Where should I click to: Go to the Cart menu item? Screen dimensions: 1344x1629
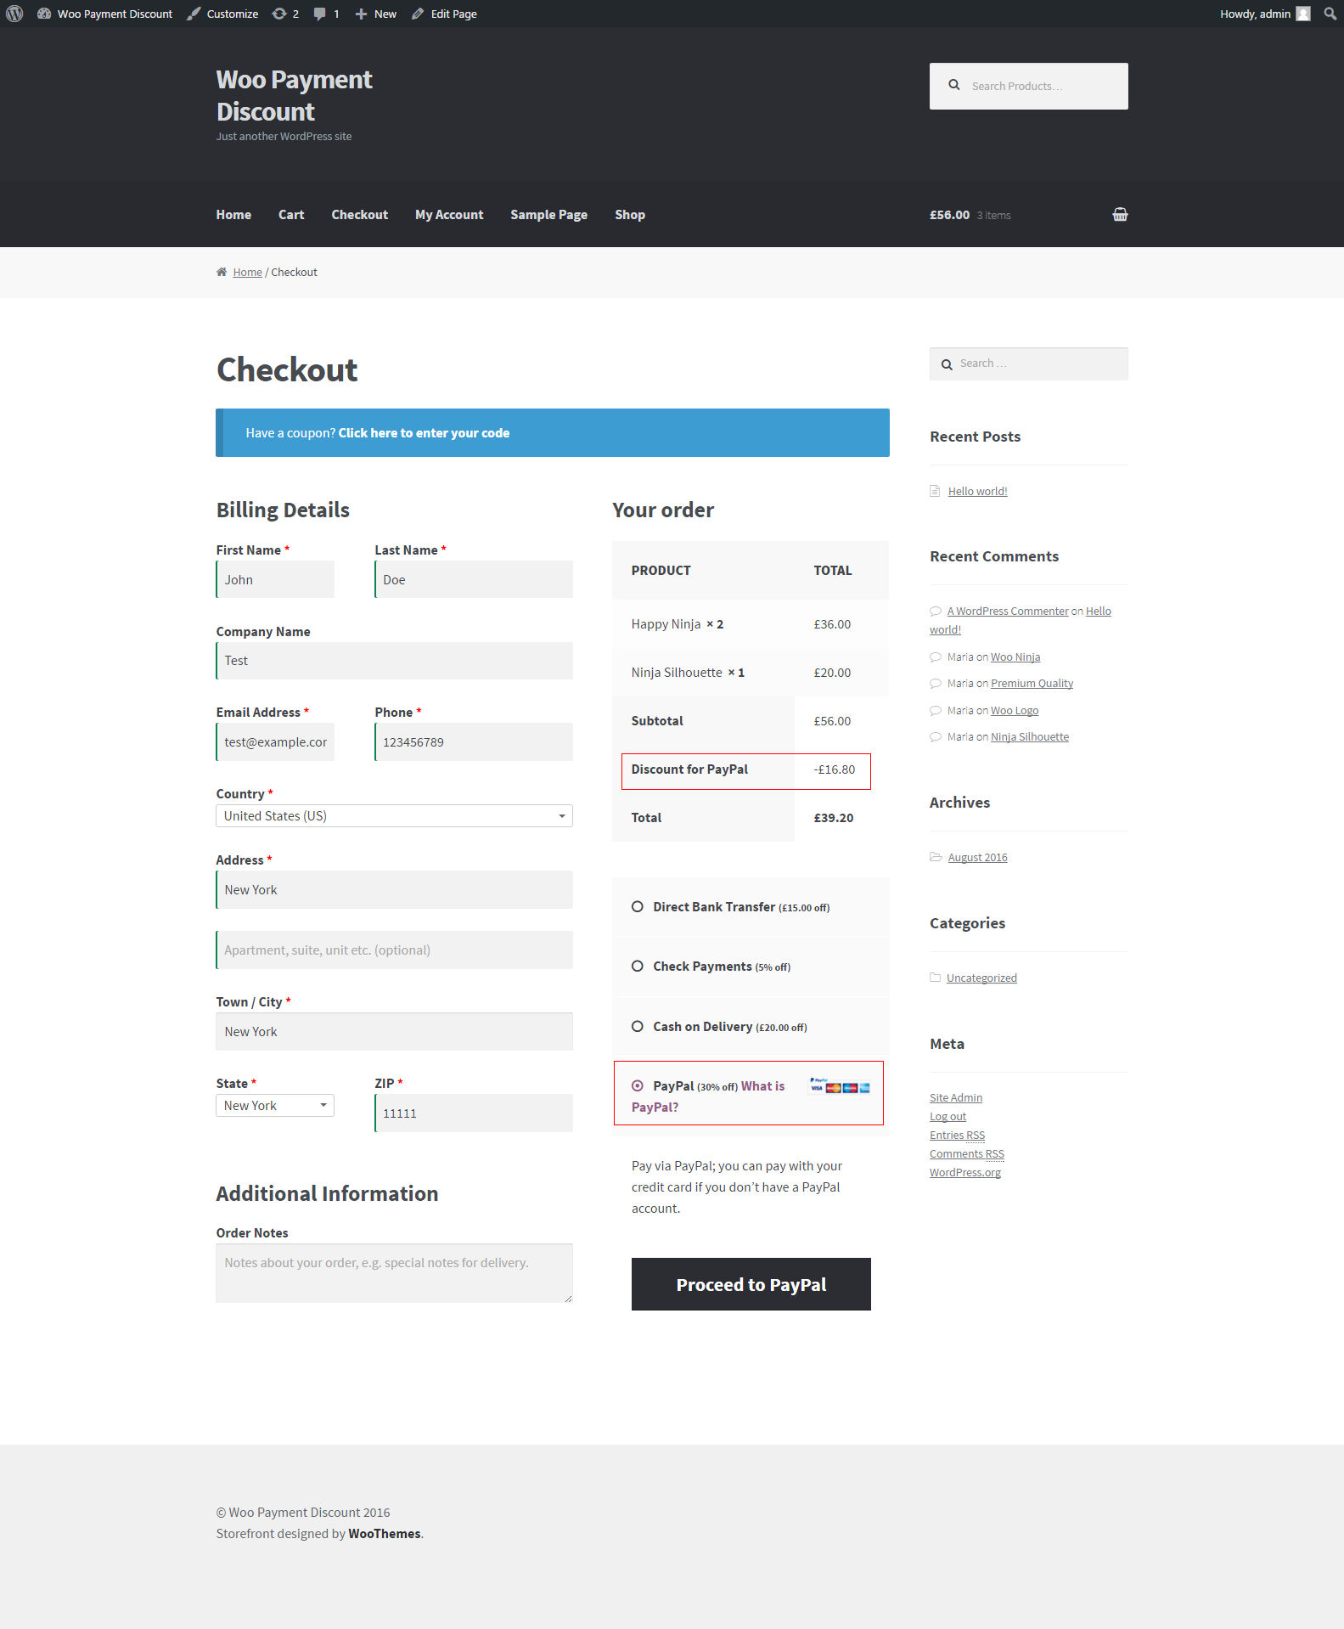291,215
